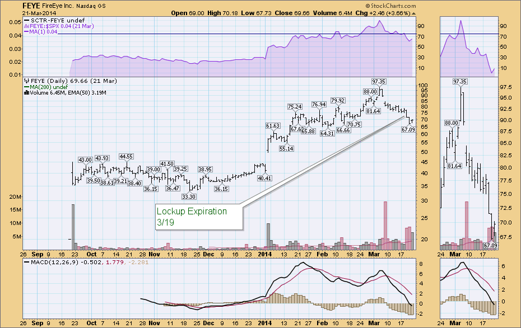Click the StockCharts.com copyright link
The width and height of the screenshot is (521, 328).
click(x=391, y=6)
